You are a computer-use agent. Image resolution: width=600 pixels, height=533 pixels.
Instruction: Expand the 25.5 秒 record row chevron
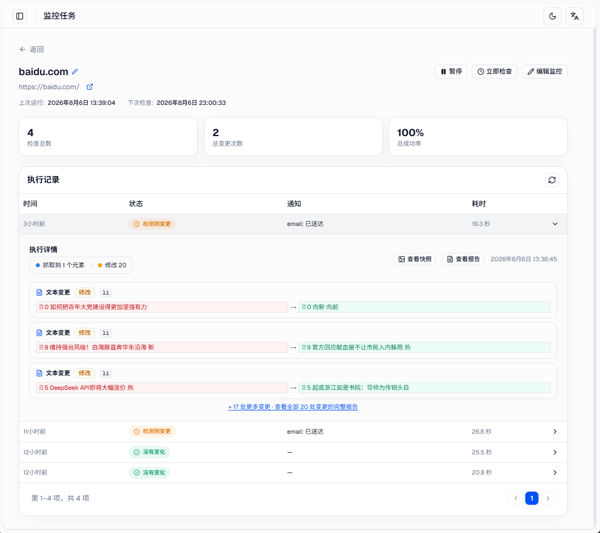pos(555,452)
